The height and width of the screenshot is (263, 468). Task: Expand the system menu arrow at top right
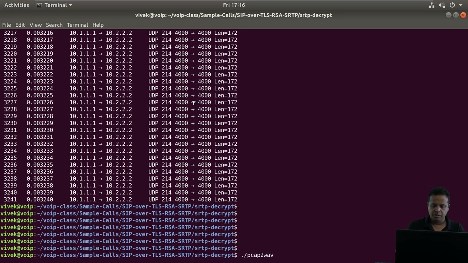click(x=461, y=5)
